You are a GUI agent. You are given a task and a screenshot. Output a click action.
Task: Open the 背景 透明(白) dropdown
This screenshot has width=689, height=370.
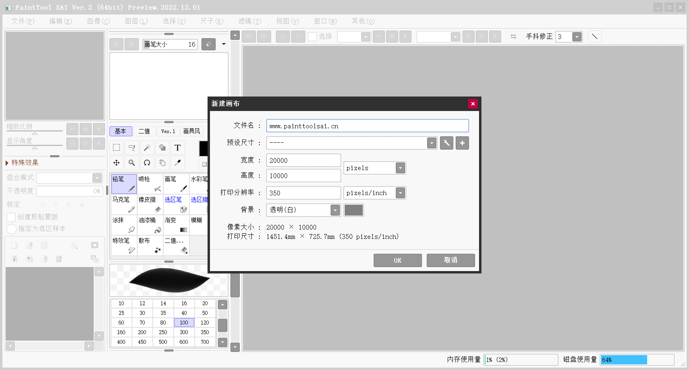(x=335, y=210)
